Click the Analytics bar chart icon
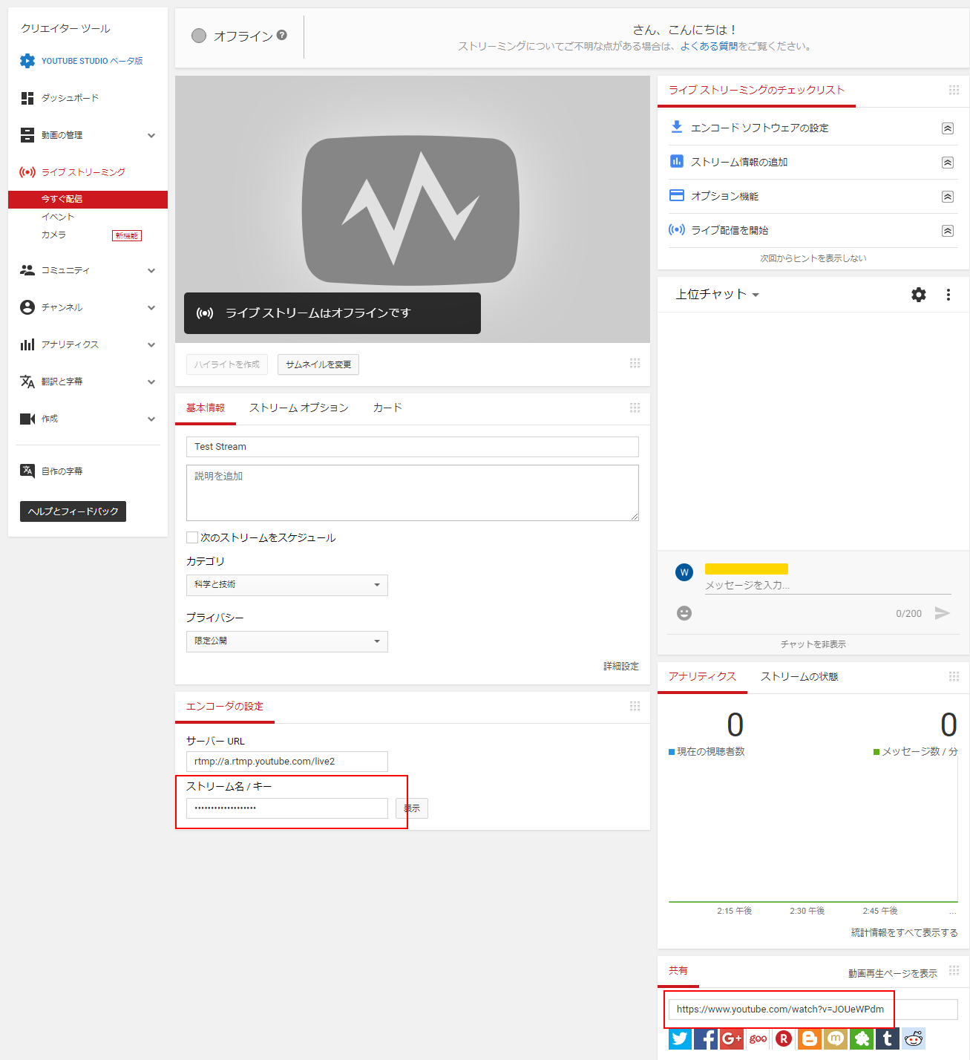This screenshot has height=1060, width=970. pos(27,344)
